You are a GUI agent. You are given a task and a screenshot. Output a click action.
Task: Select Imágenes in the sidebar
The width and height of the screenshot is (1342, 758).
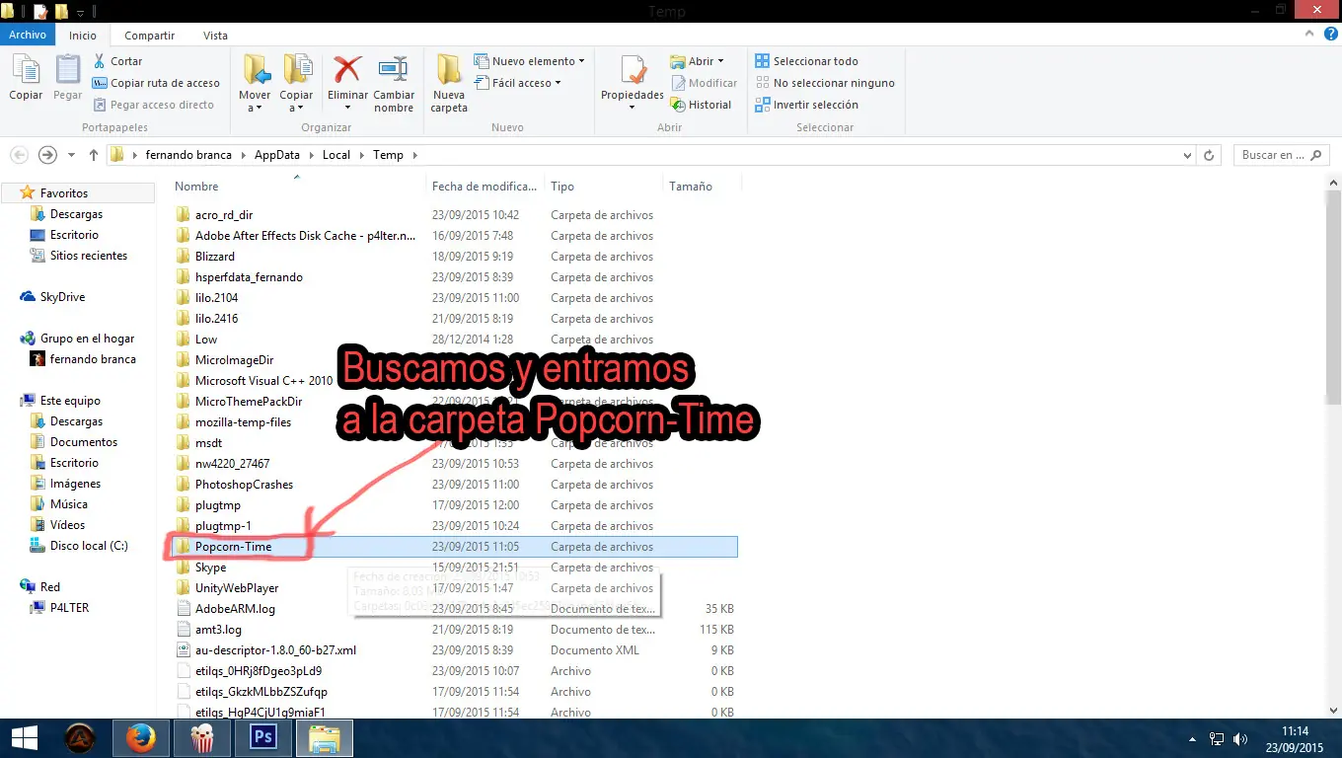pyautogui.click(x=75, y=484)
